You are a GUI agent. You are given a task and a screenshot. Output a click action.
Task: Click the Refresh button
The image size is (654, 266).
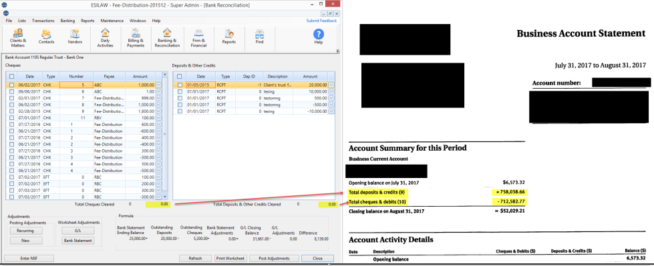(x=195, y=258)
